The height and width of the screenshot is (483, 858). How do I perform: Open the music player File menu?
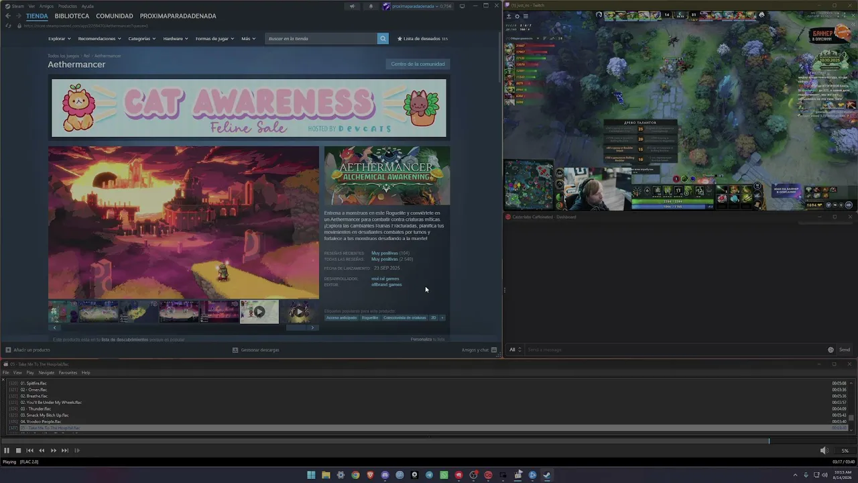(6, 373)
